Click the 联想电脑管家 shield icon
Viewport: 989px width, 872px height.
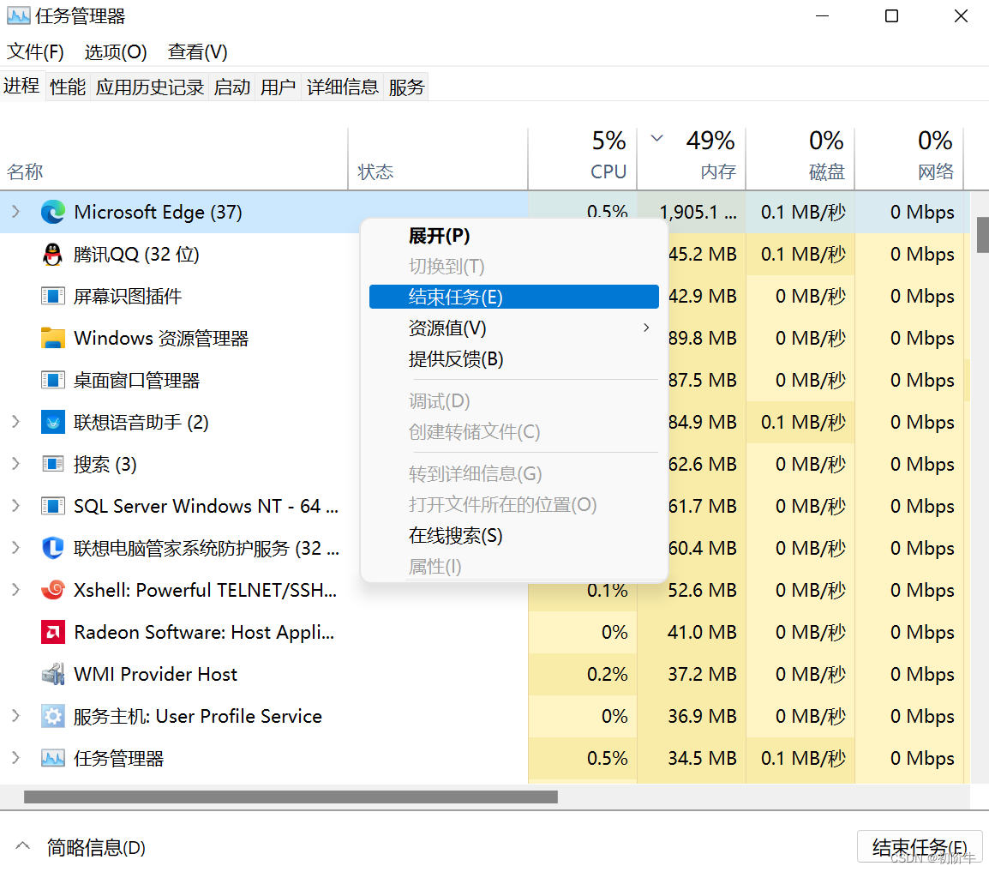click(x=53, y=548)
